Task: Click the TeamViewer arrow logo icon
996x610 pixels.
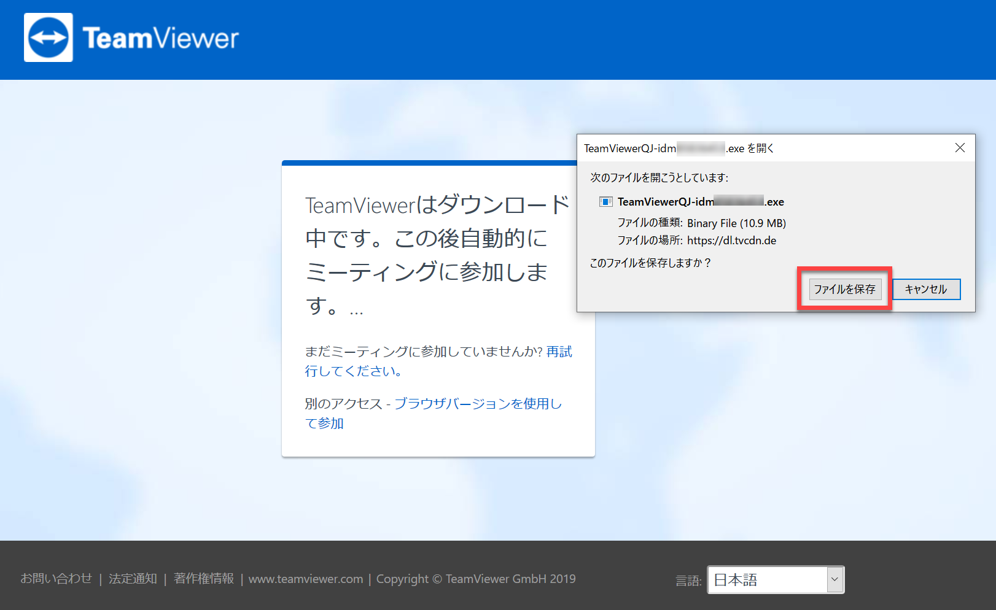Action: [49, 37]
